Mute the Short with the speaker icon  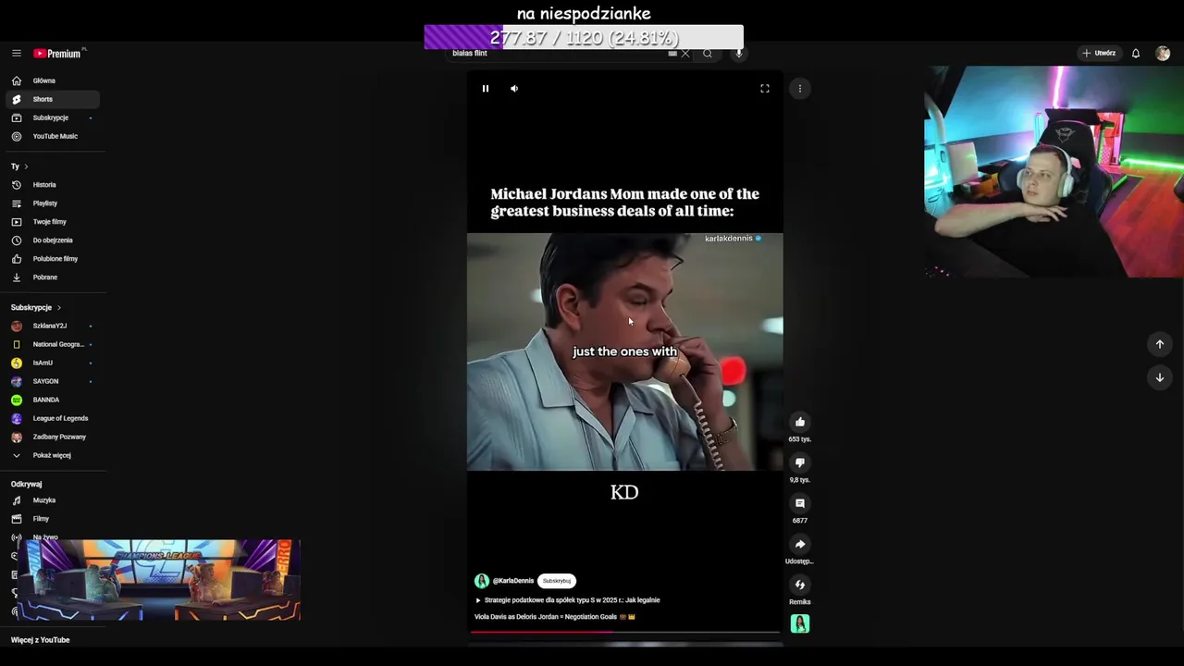point(514,89)
